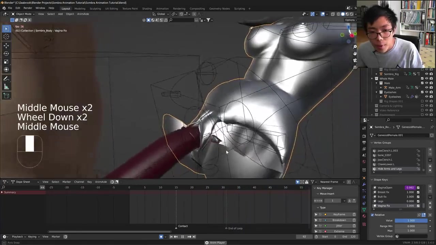This screenshot has width=436, height=245.
Task: Click the Annotate pencil tool
Action: click(6, 79)
